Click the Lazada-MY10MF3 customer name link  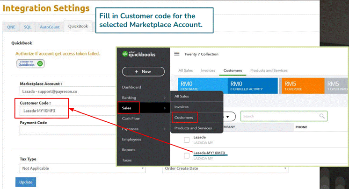(209, 153)
